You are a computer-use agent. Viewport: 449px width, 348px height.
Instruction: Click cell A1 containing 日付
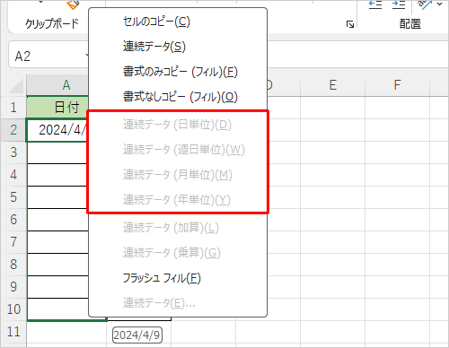click(57, 108)
